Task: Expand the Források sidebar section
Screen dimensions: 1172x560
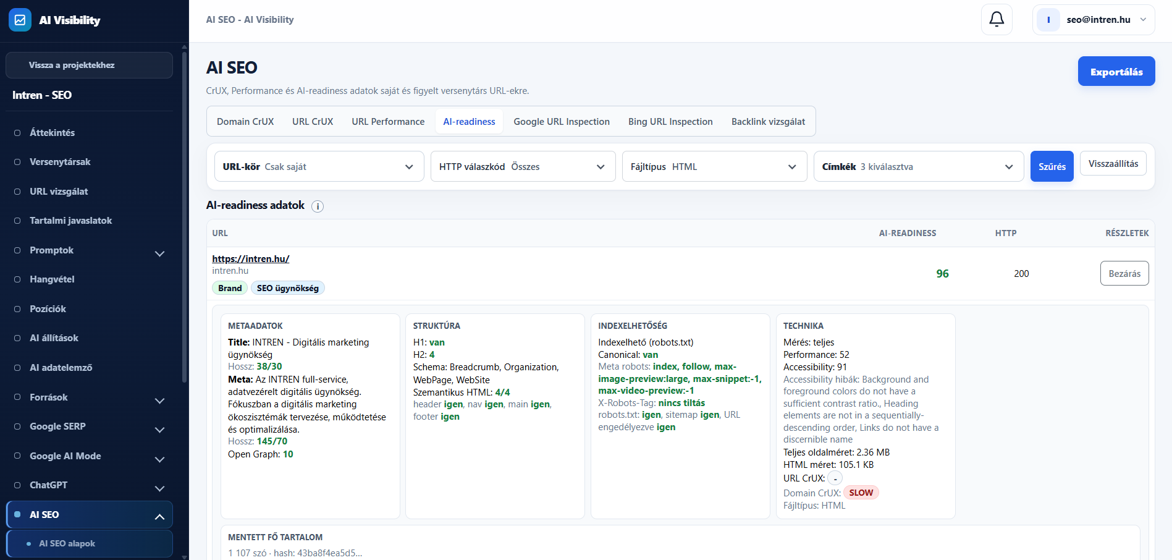Action: (159, 401)
